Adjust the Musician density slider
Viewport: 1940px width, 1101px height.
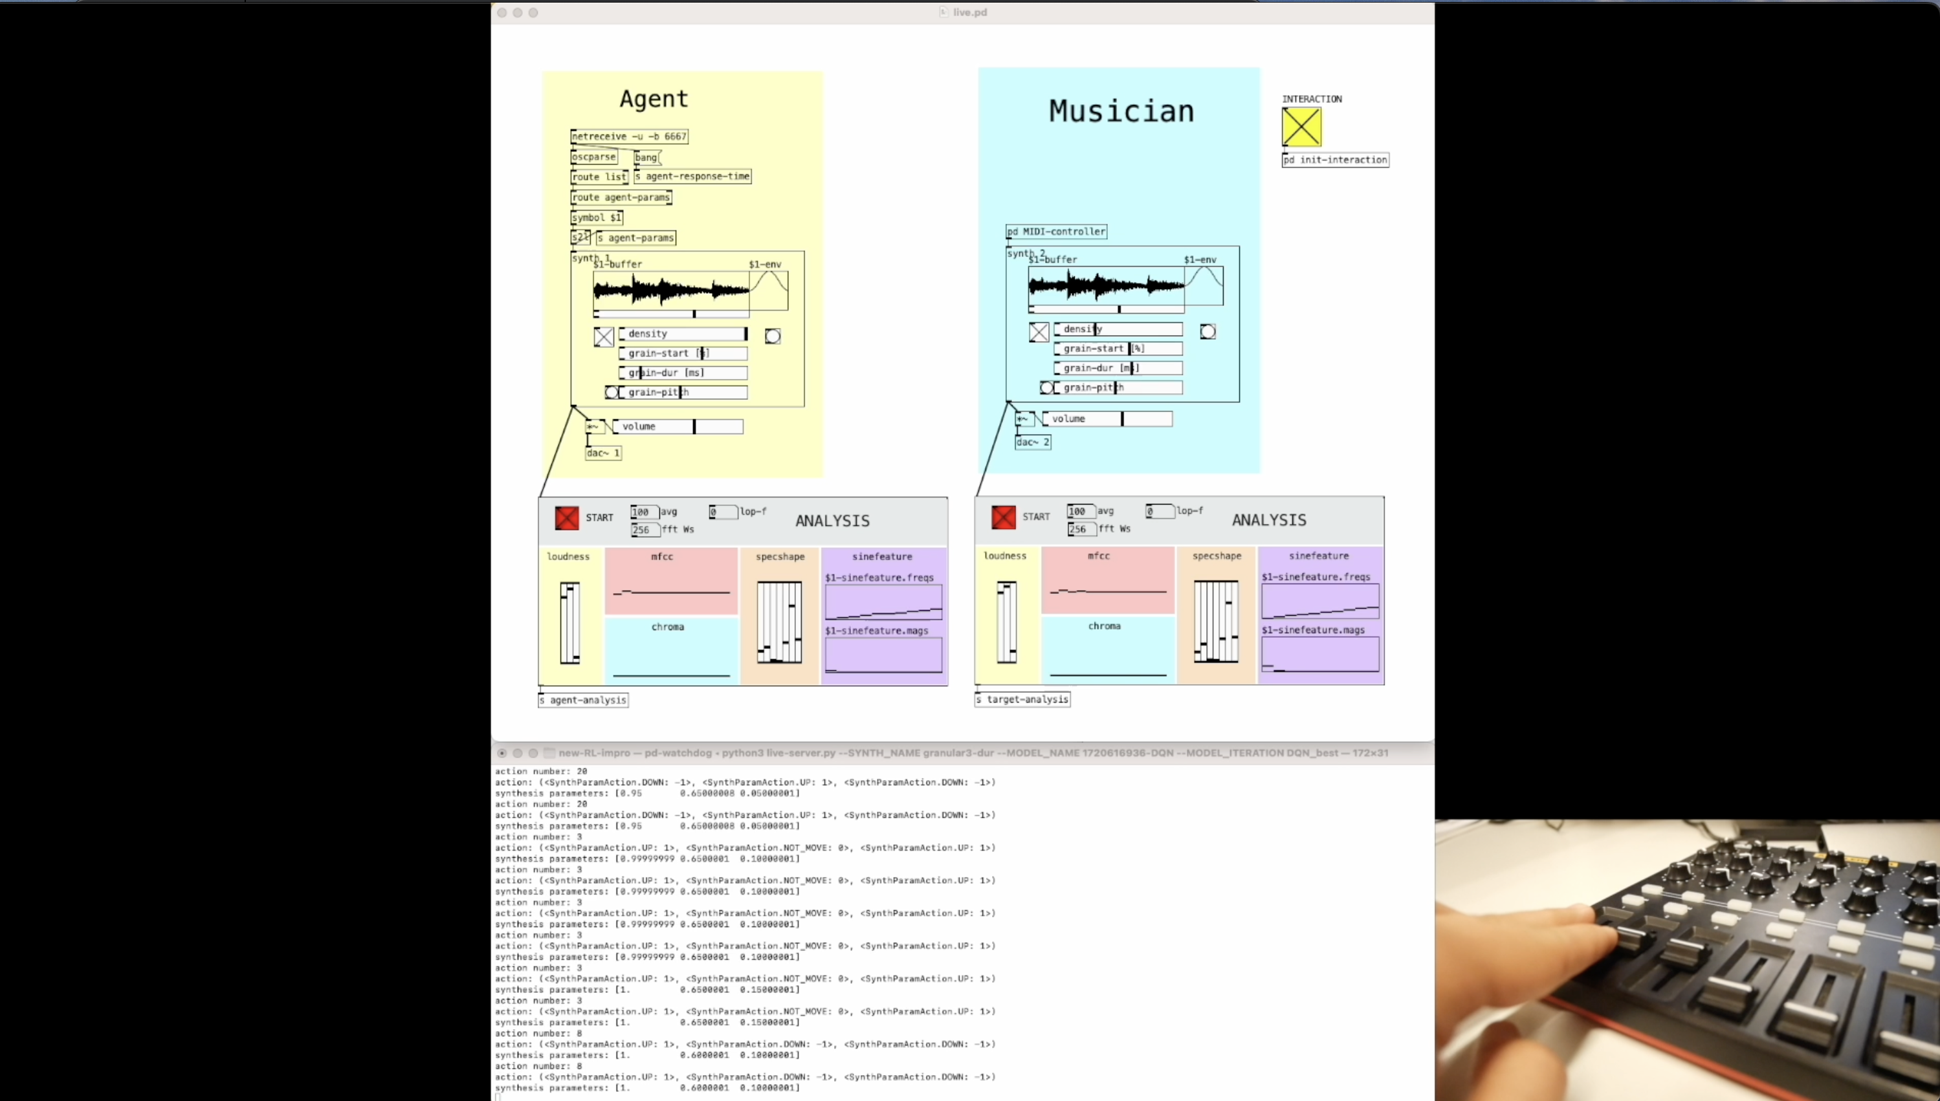click(1118, 329)
